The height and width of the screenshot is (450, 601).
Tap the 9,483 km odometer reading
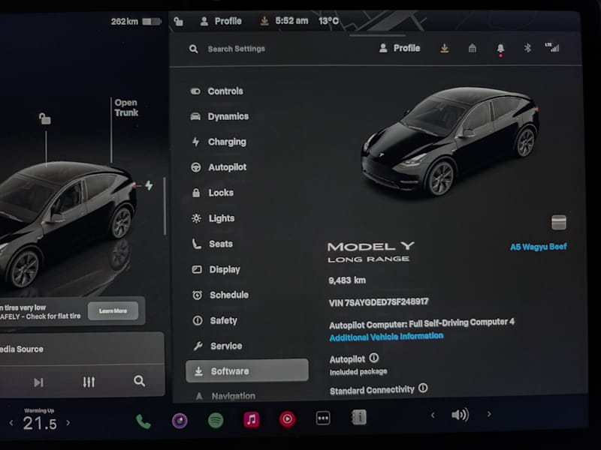tap(347, 280)
